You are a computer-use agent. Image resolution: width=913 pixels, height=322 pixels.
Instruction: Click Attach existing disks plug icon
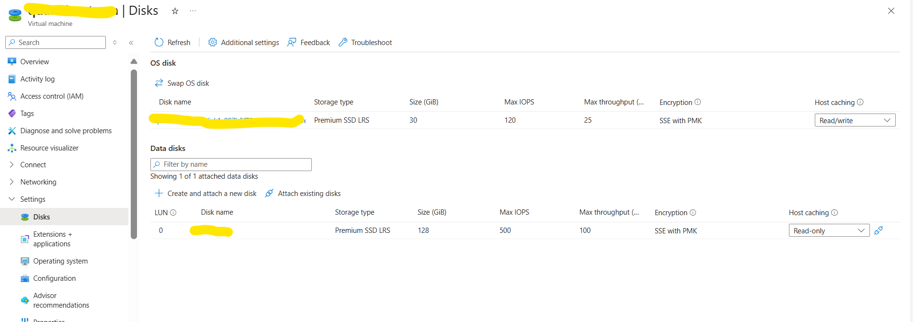click(269, 193)
